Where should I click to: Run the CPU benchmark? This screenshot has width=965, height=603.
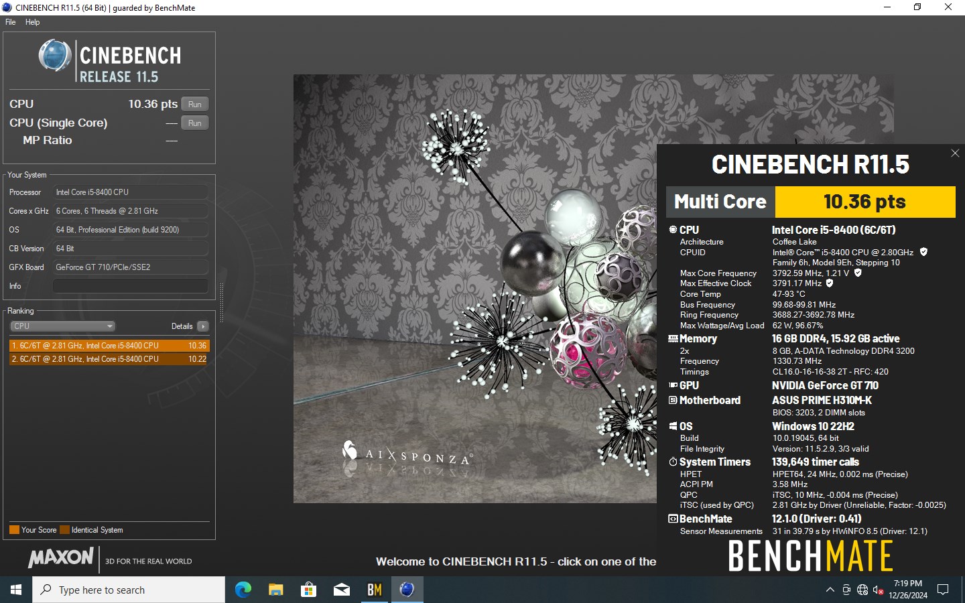click(x=195, y=104)
